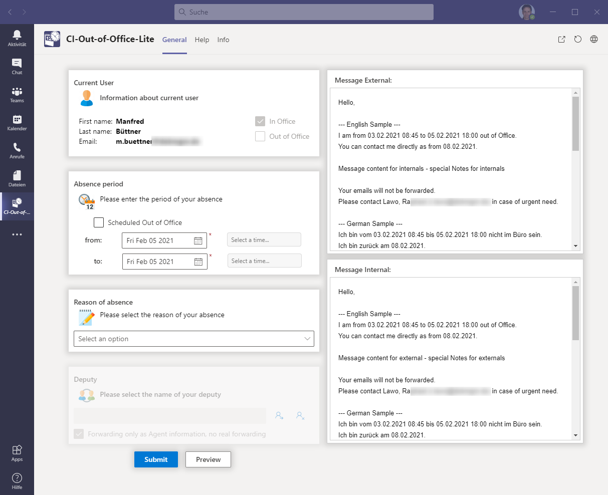Go to Kalender in the sidebar
This screenshot has height=495, width=608.
pyautogui.click(x=17, y=122)
